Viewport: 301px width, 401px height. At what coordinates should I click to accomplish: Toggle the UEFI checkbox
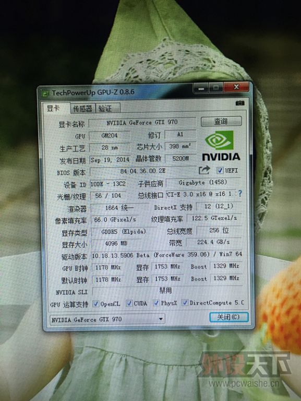(220, 170)
